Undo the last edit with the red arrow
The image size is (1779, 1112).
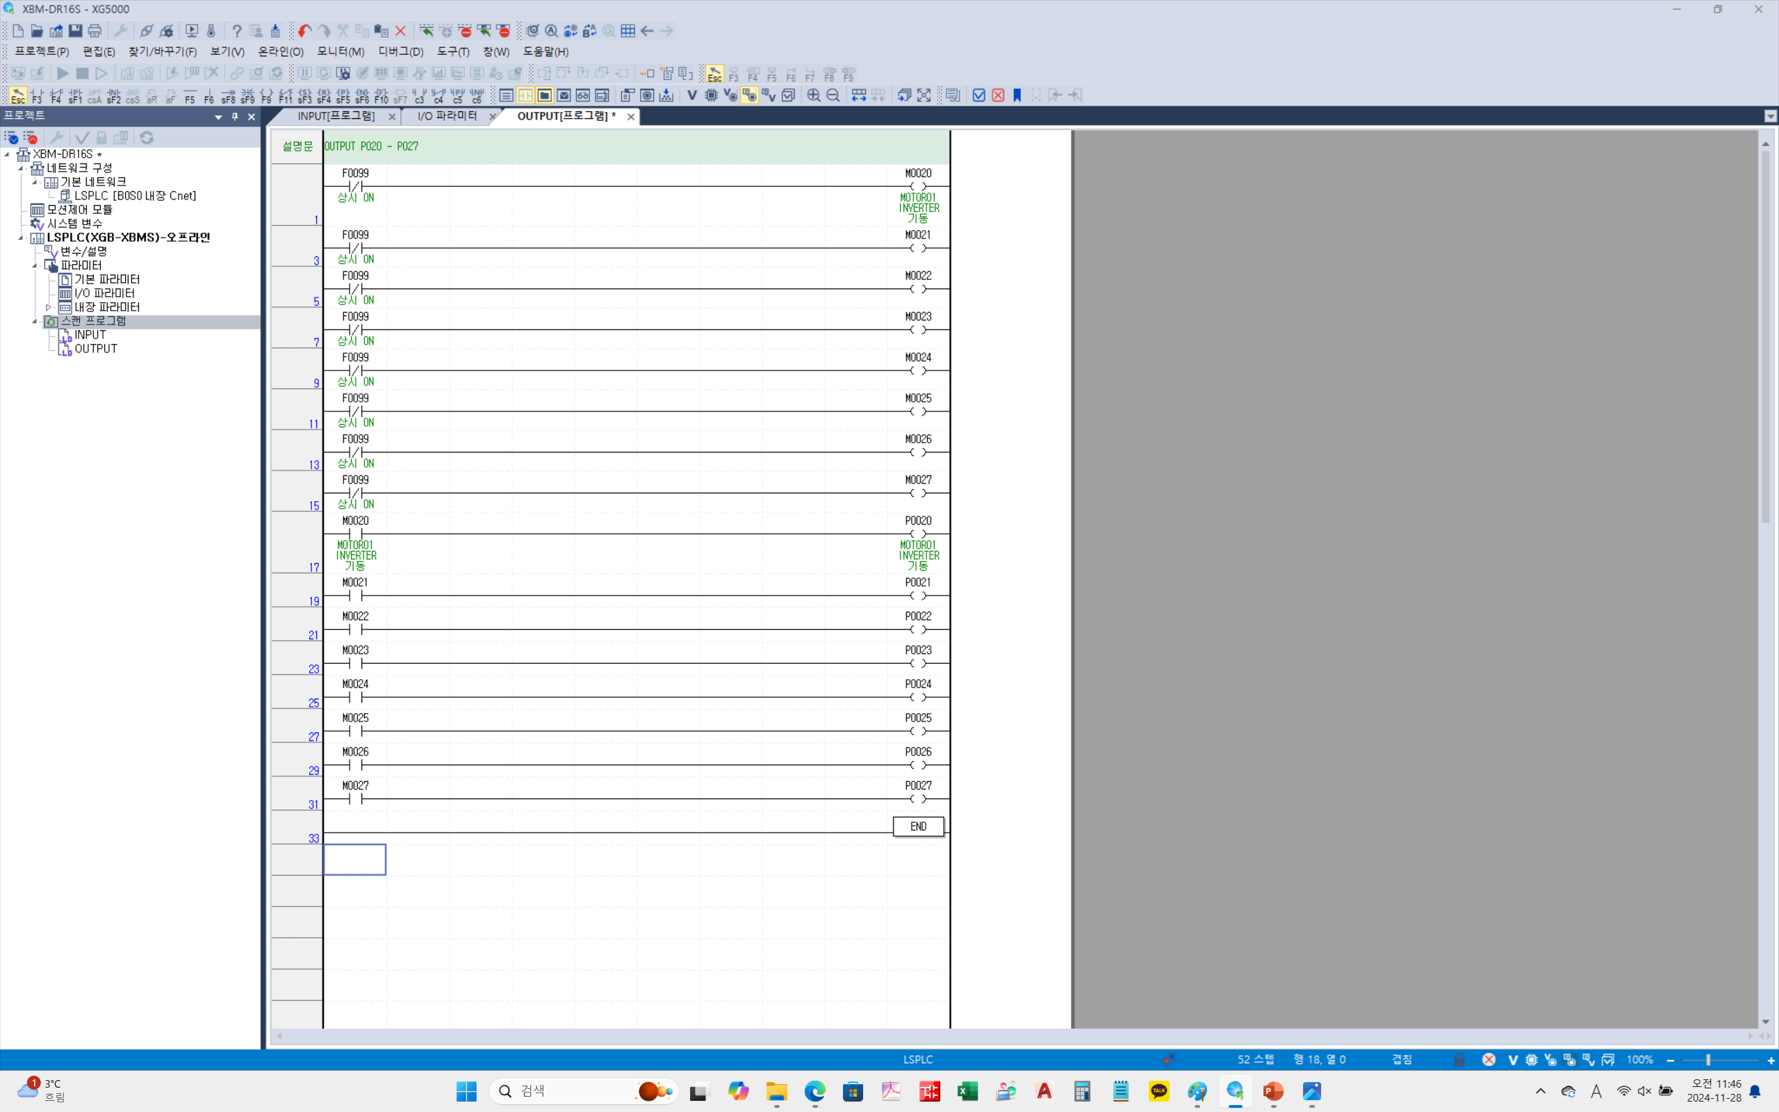tap(304, 31)
